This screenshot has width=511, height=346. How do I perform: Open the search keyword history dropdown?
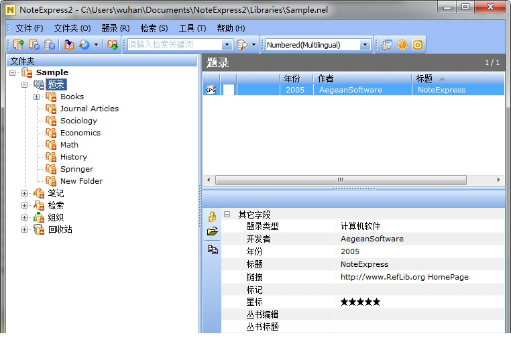click(227, 45)
